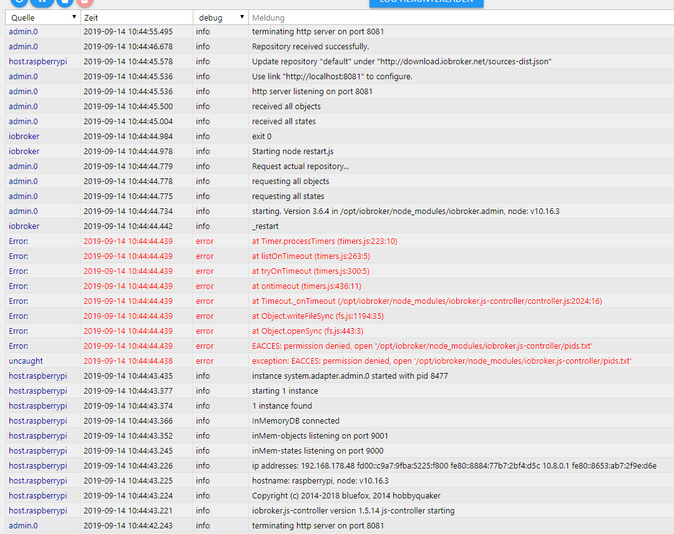Select error 'at tryOnTimeout (timers.js:300:5)'
The image size is (674, 534).
coord(311,271)
